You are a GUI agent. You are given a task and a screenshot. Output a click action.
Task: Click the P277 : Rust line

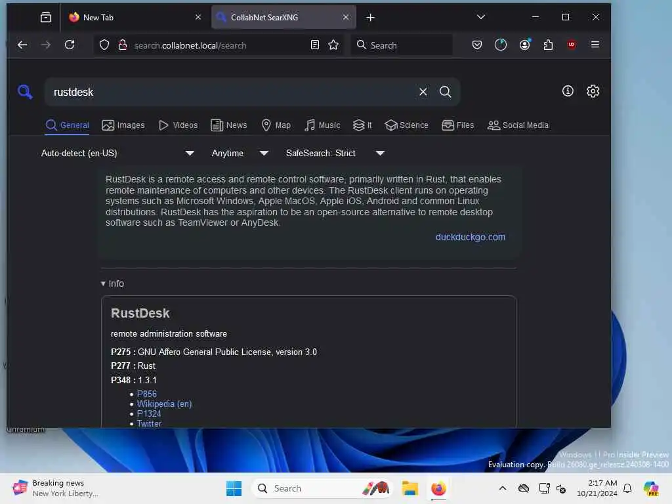point(133,366)
